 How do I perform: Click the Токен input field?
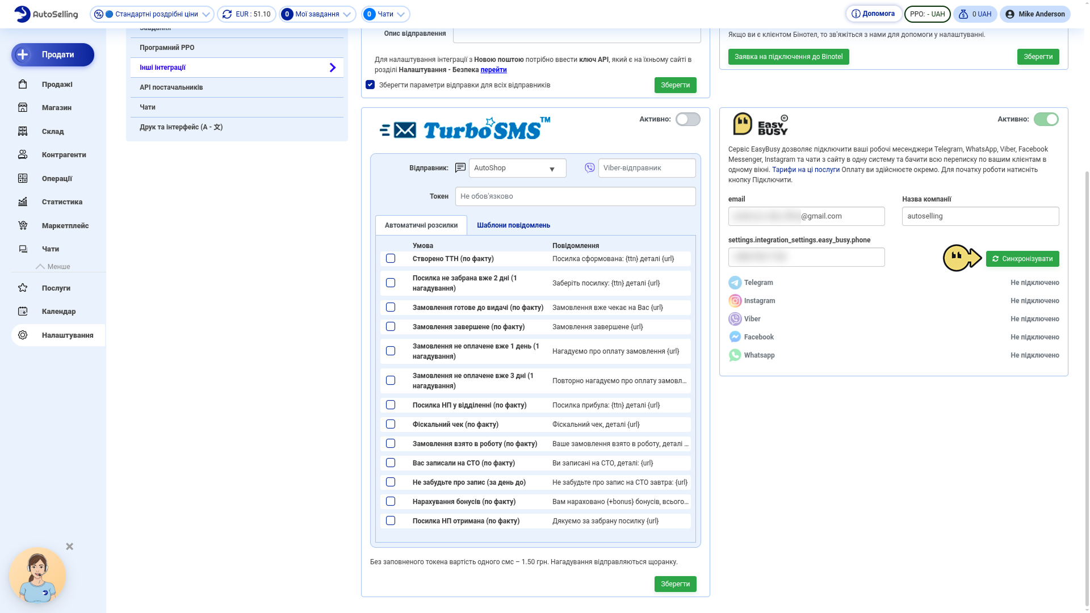575,196
